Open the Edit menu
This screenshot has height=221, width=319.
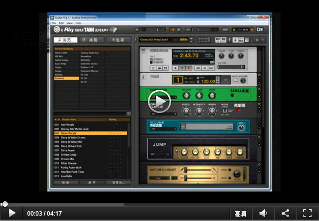(x=61, y=23)
